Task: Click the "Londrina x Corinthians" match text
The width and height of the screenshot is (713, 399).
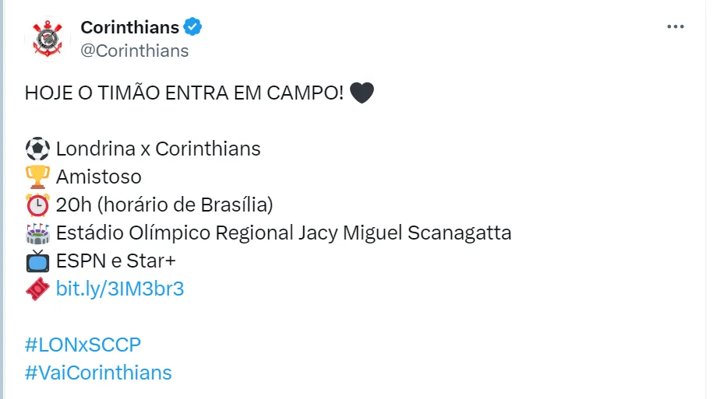Action: coord(158,149)
